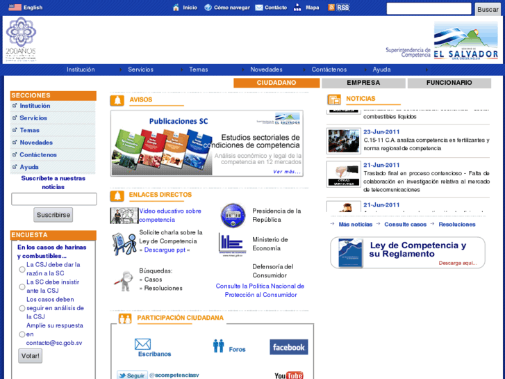Click the charla presentation icon
The height and width of the screenshot is (379, 505).
pos(124,244)
